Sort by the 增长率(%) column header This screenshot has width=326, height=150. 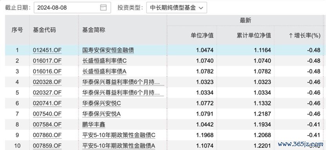[x=304, y=36]
